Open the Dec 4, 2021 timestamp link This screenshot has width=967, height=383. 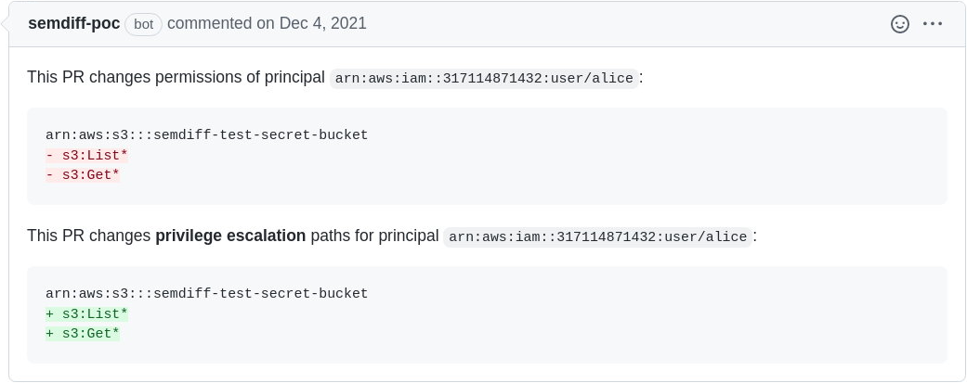pos(322,24)
